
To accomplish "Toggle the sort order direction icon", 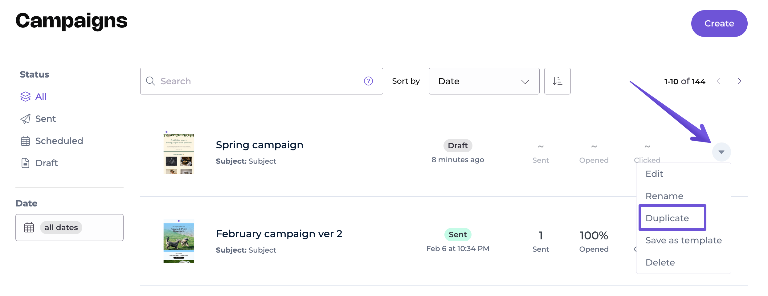I will (557, 81).
